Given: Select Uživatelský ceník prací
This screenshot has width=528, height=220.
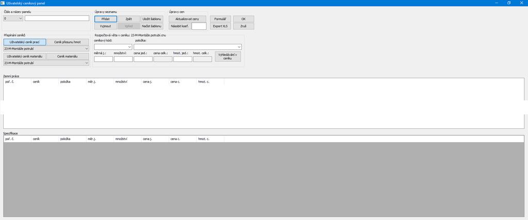Looking at the screenshot, I should coord(25,42).
